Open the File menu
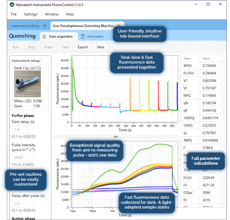Viewport: 230px width, 220px height. coord(14,14)
